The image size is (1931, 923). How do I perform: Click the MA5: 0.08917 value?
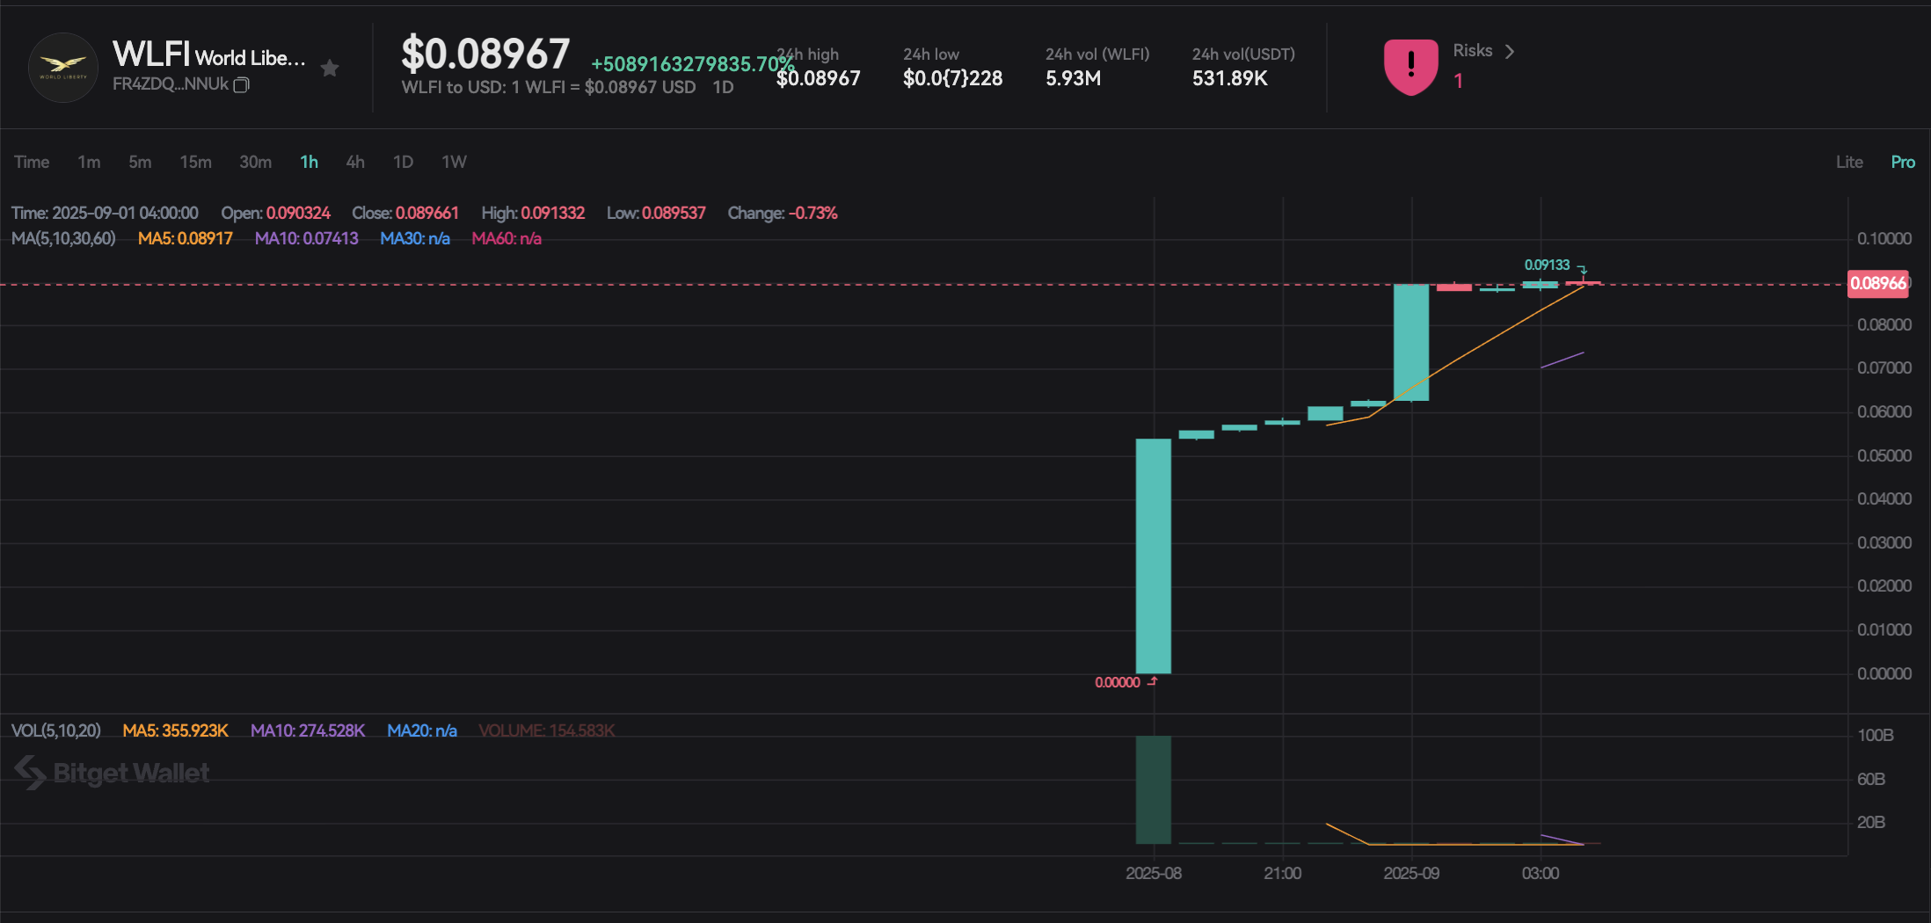186,238
